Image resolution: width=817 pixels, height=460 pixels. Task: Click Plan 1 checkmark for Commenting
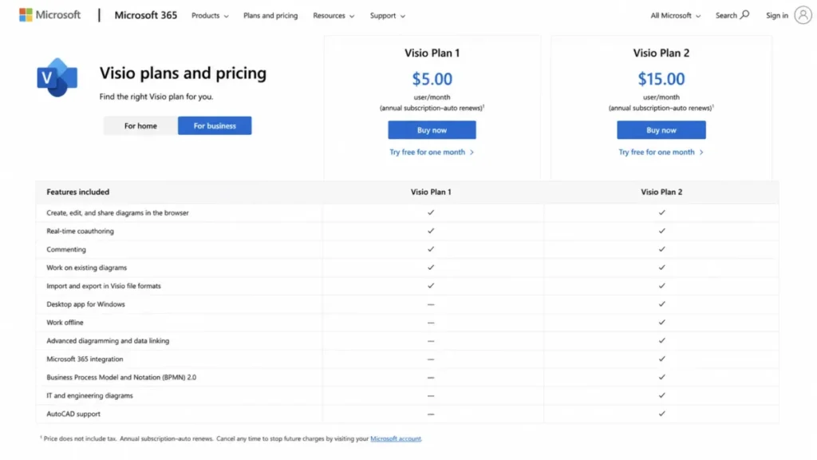click(431, 249)
